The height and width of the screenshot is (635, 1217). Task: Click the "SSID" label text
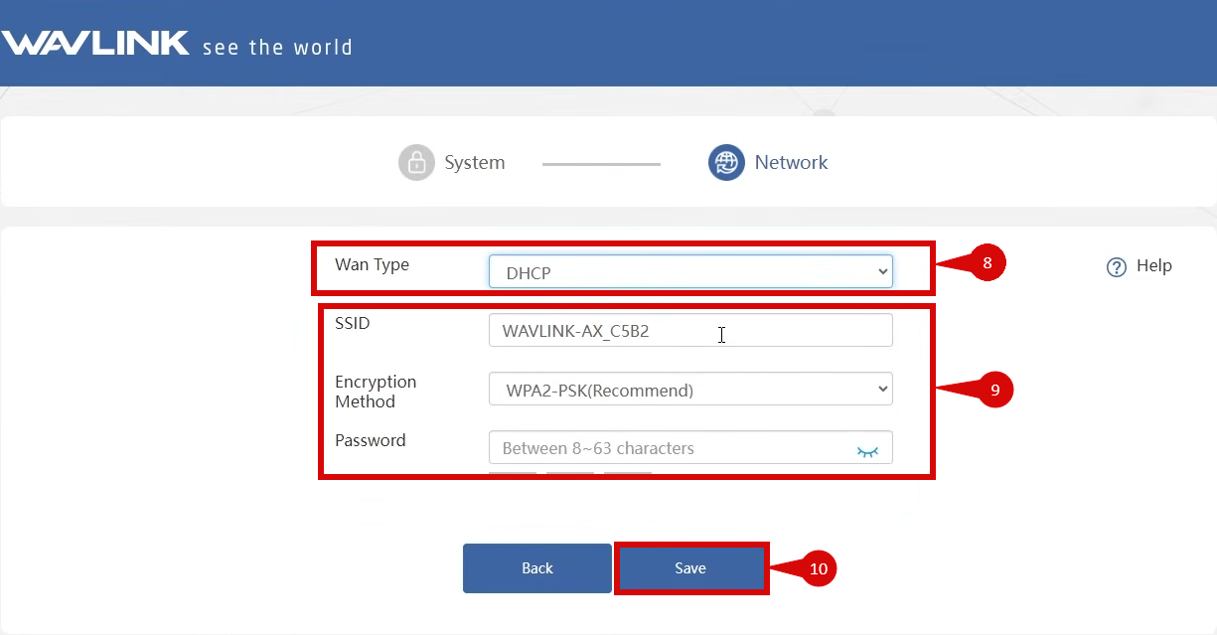coord(352,323)
